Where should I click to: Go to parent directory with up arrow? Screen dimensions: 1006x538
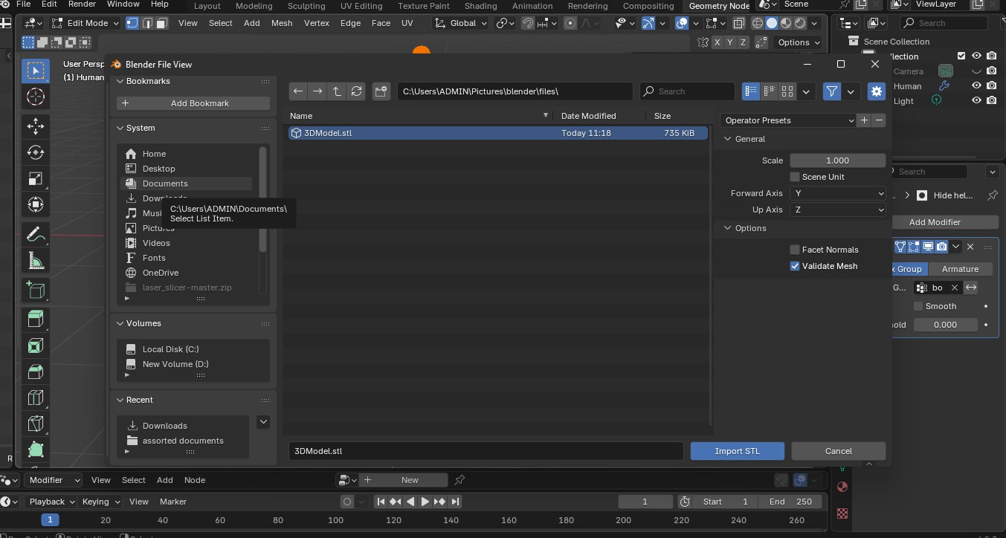[337, 91]
